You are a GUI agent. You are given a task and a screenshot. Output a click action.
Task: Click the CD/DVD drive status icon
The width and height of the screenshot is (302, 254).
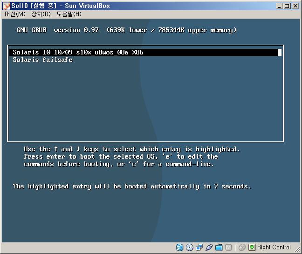[x=190, y=247]
